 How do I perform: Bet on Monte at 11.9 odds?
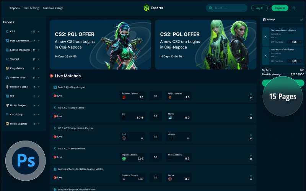pyautogui.click(x=179, y=116)
